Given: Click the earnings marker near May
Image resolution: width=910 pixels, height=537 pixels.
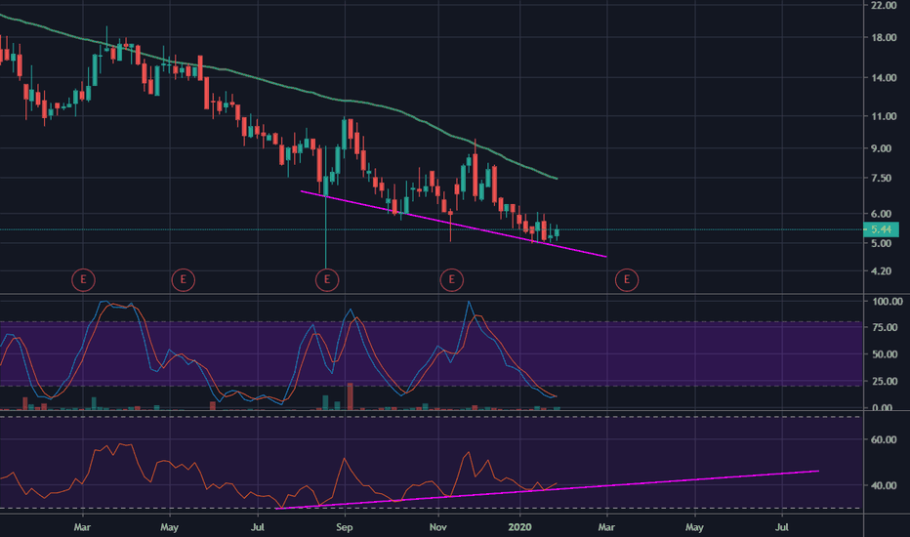Looking at the screenshot, I should coord(183,280).
